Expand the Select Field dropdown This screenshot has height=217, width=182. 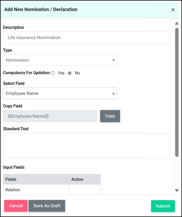pos(60,93)
